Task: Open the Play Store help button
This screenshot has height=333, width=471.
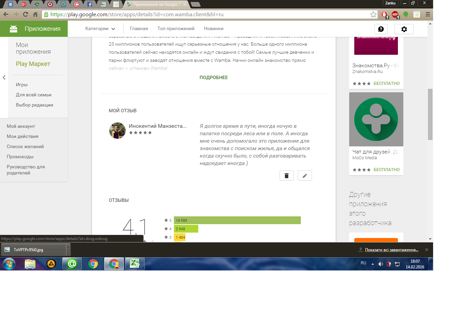Action: (x=381, y=29)
